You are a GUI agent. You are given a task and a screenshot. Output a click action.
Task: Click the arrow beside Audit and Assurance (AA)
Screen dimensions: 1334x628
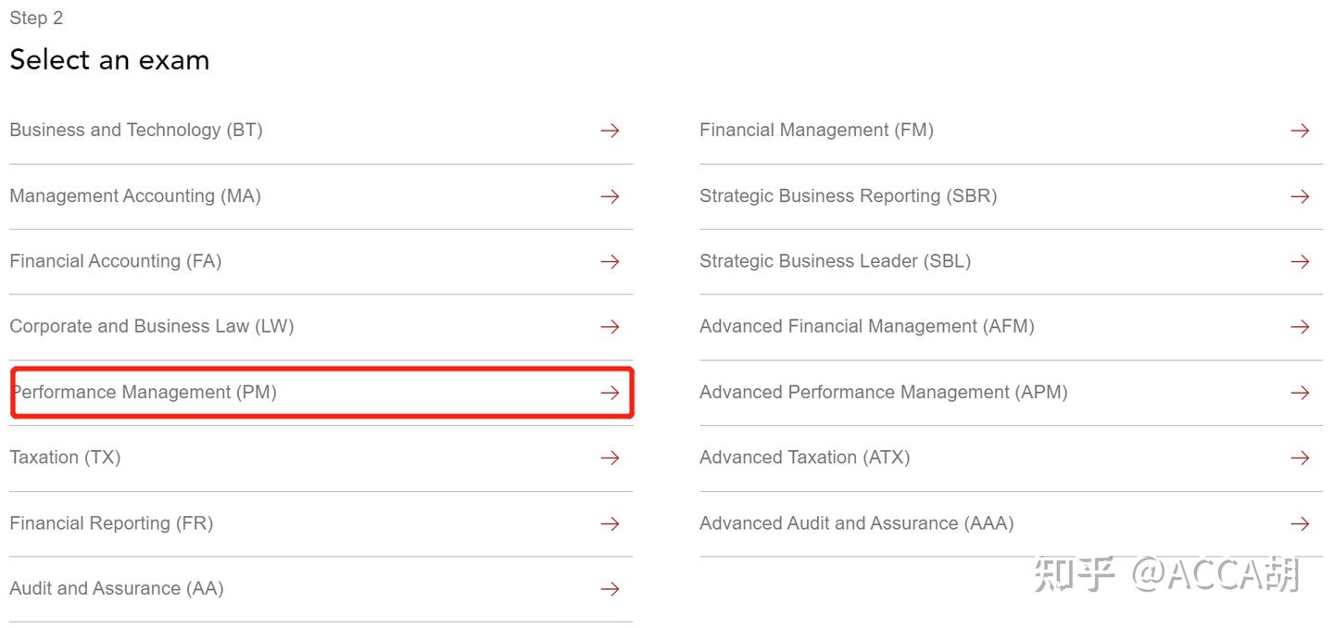click(x=610, y=589)
